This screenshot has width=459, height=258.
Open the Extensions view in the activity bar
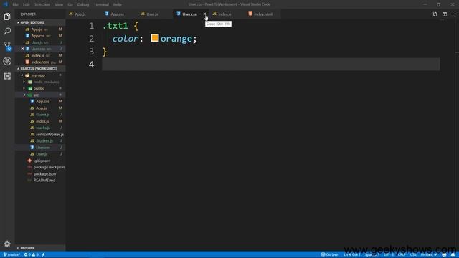pyautogui.click(x=7, y=76)
